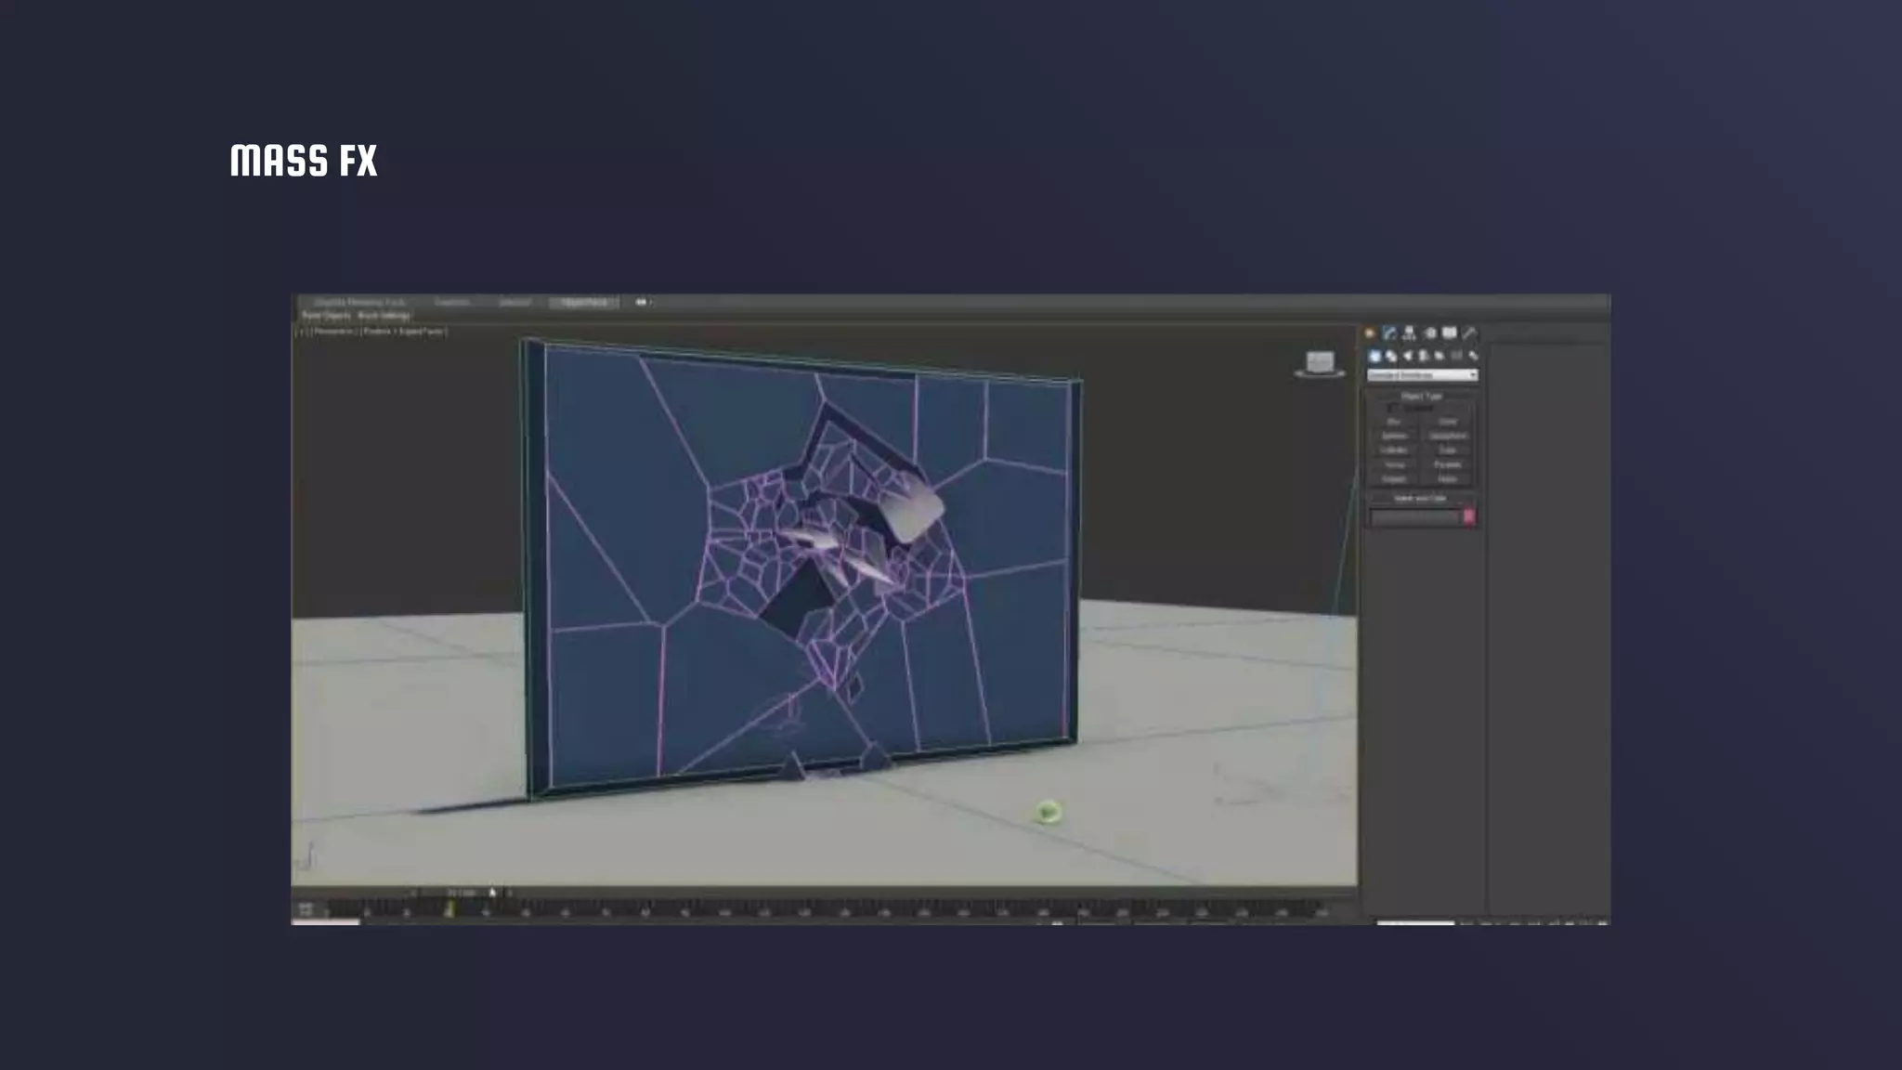The width and height of the screenshot is (1902, 1070).
Task: Select the Lights category icon
Action: click(x=1407, y=356)
